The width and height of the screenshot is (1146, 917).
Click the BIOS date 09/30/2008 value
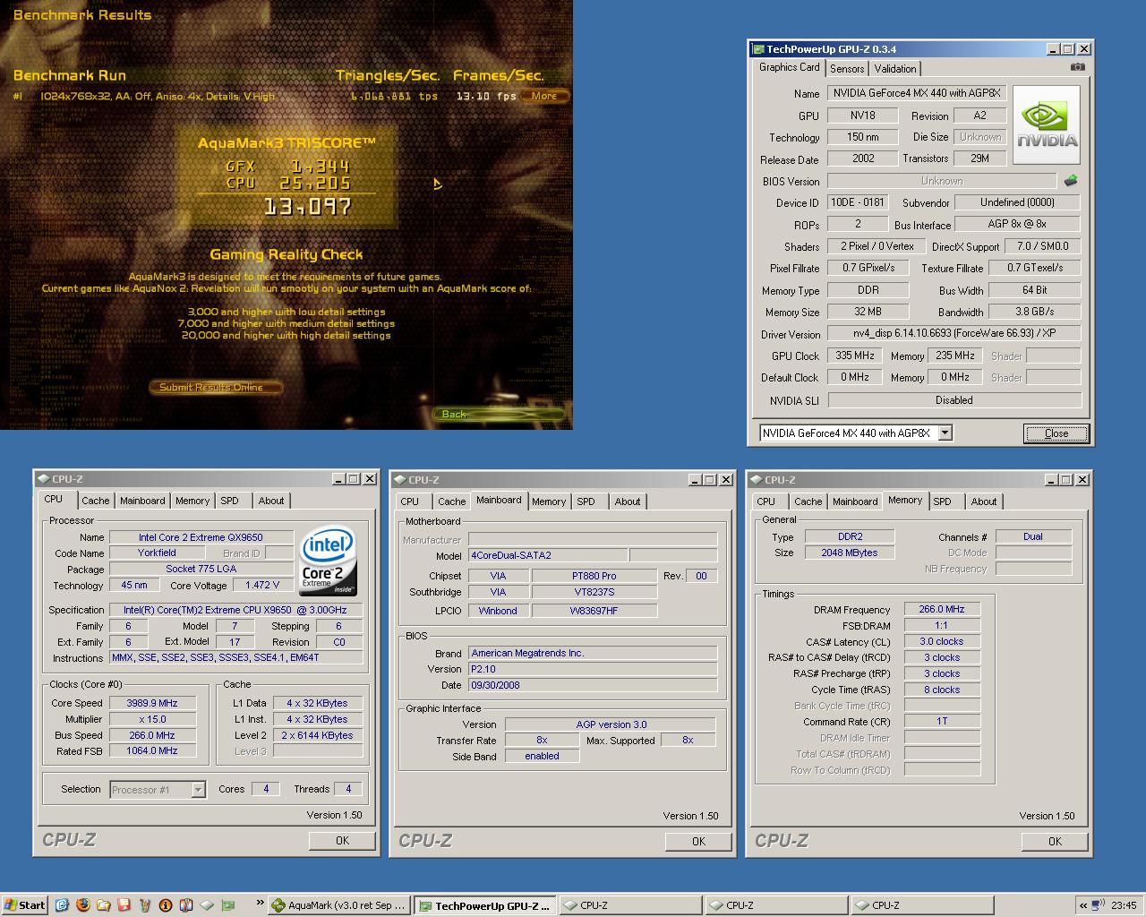point(592,685)
